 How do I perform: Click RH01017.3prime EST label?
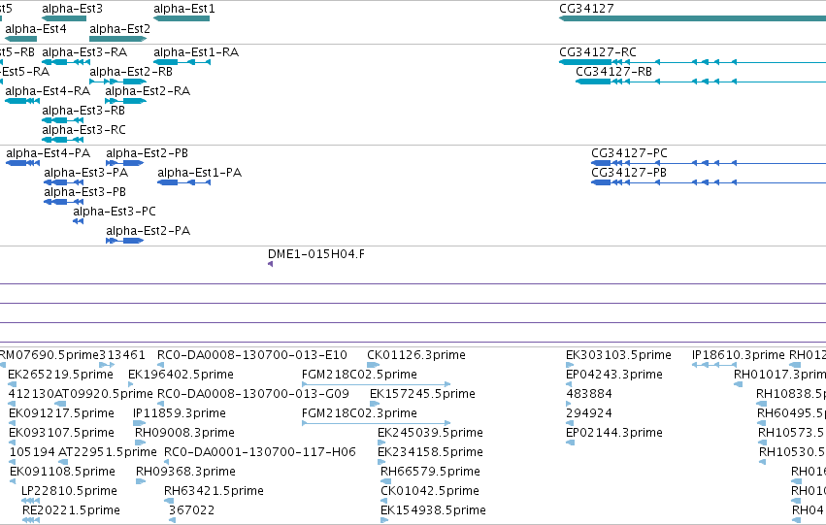(779, 375)
